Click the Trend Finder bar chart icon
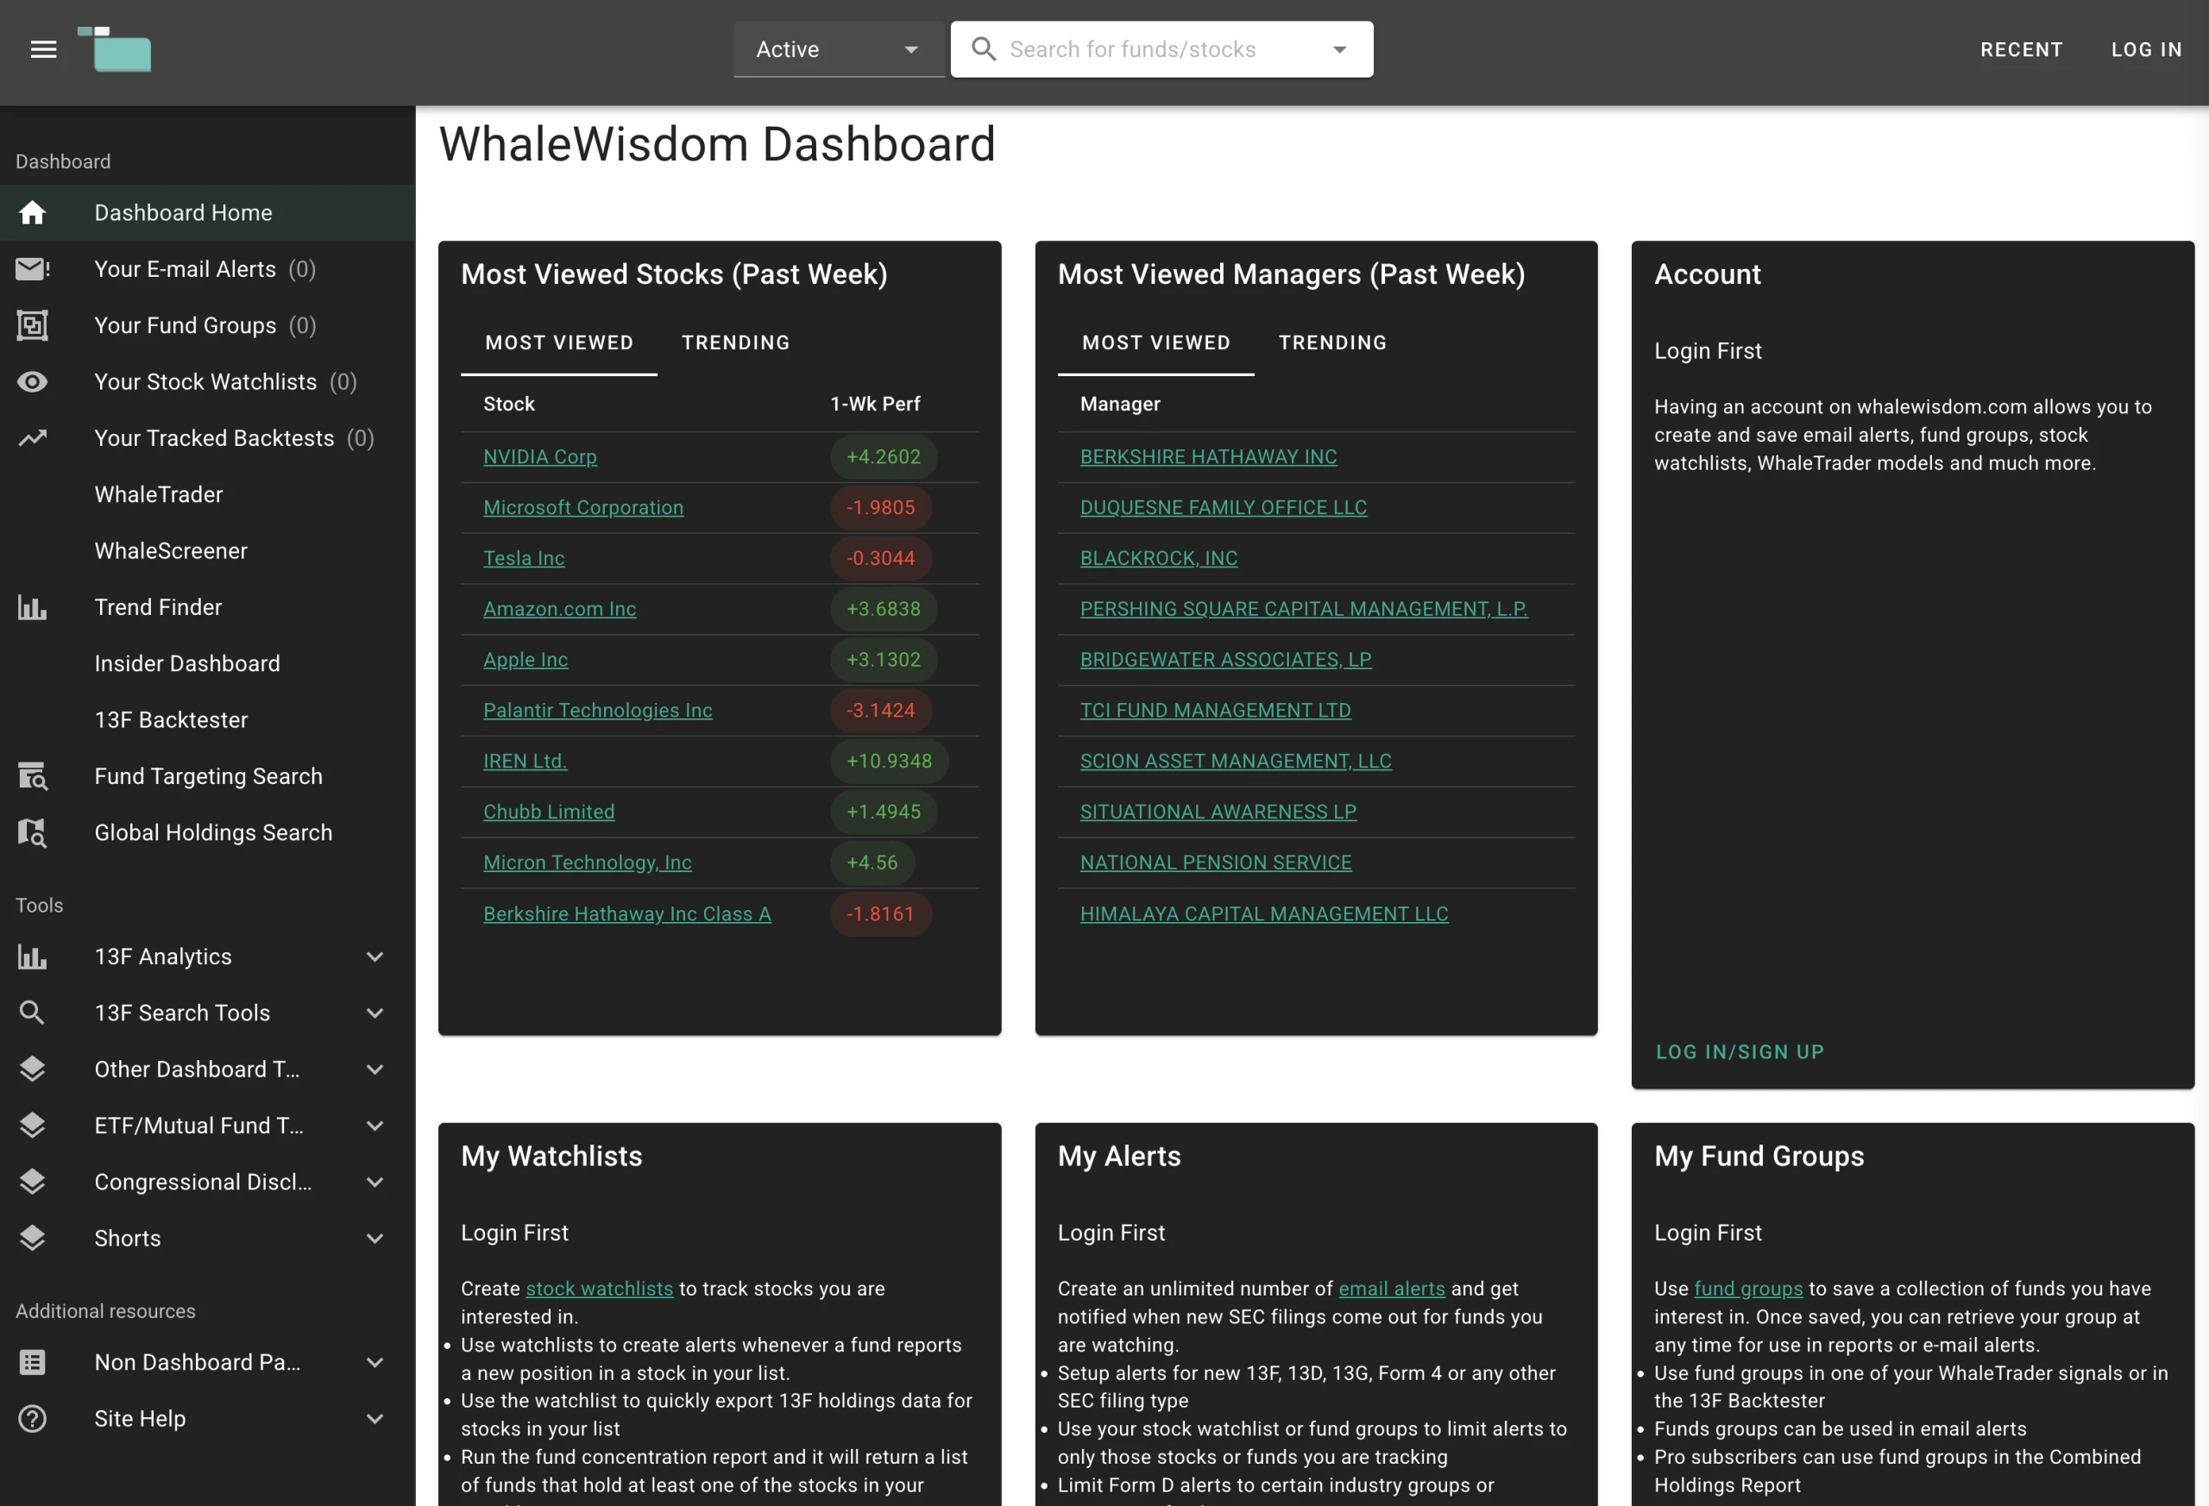The image size is (2209, 1506). tap(32, 607)
